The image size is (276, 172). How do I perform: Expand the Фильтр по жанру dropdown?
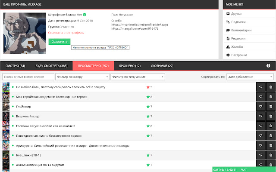click(x=82, y=77)
